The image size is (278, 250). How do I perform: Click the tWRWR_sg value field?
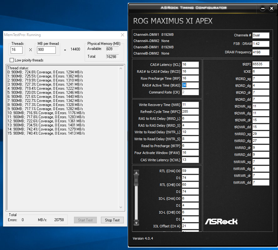(261, 162)
